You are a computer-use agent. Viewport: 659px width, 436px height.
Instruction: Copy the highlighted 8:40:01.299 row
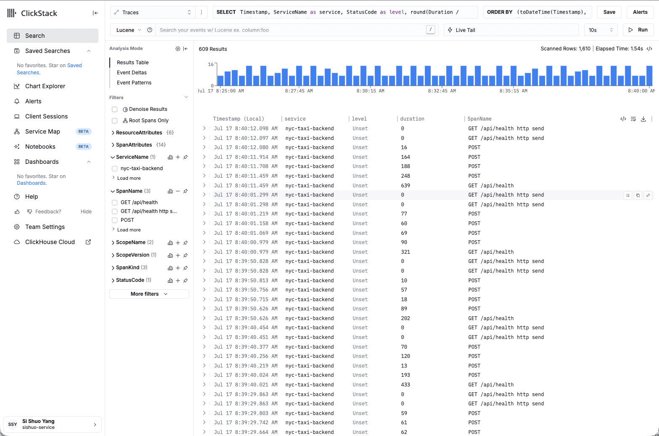pos(638,195)
